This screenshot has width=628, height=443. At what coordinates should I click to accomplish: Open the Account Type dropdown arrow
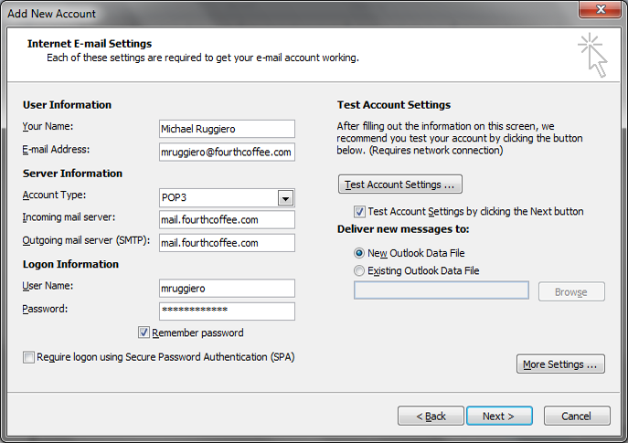[285, 197]
